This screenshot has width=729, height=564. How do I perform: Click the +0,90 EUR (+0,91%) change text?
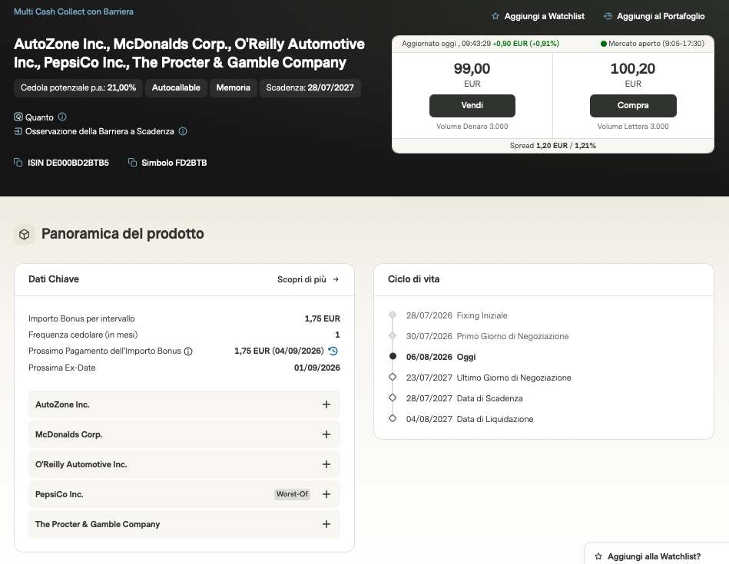pos(526,44)
